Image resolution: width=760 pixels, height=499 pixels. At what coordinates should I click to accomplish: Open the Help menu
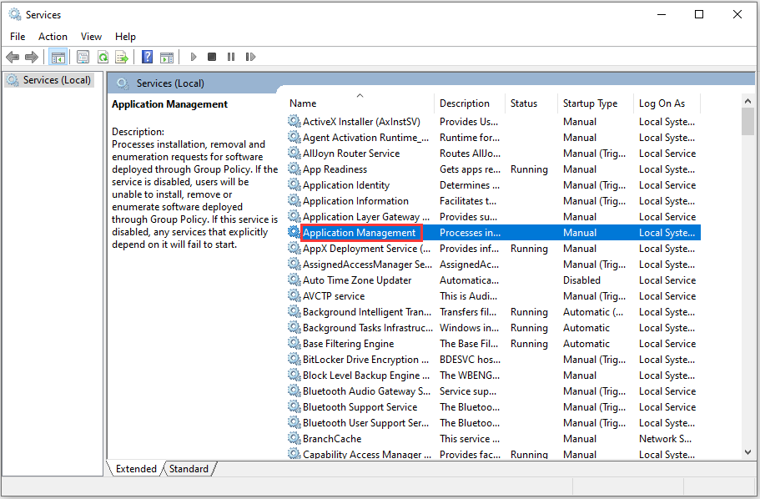click(x=125, y=37)
